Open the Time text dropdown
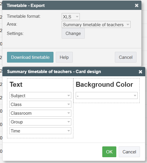The width and height of the screenshot is (147, 163). [x=40, y=131]
